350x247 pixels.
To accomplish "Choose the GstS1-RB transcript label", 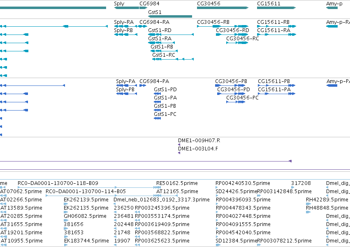I will [x=162, y=46].
